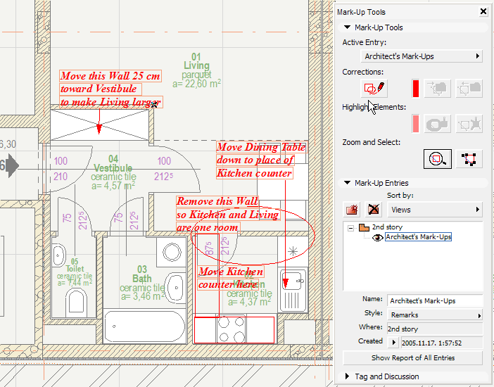Click 'Move Dining Table' markup text
The width and height of the screenshot is (494, 387).
click(262, 147)
